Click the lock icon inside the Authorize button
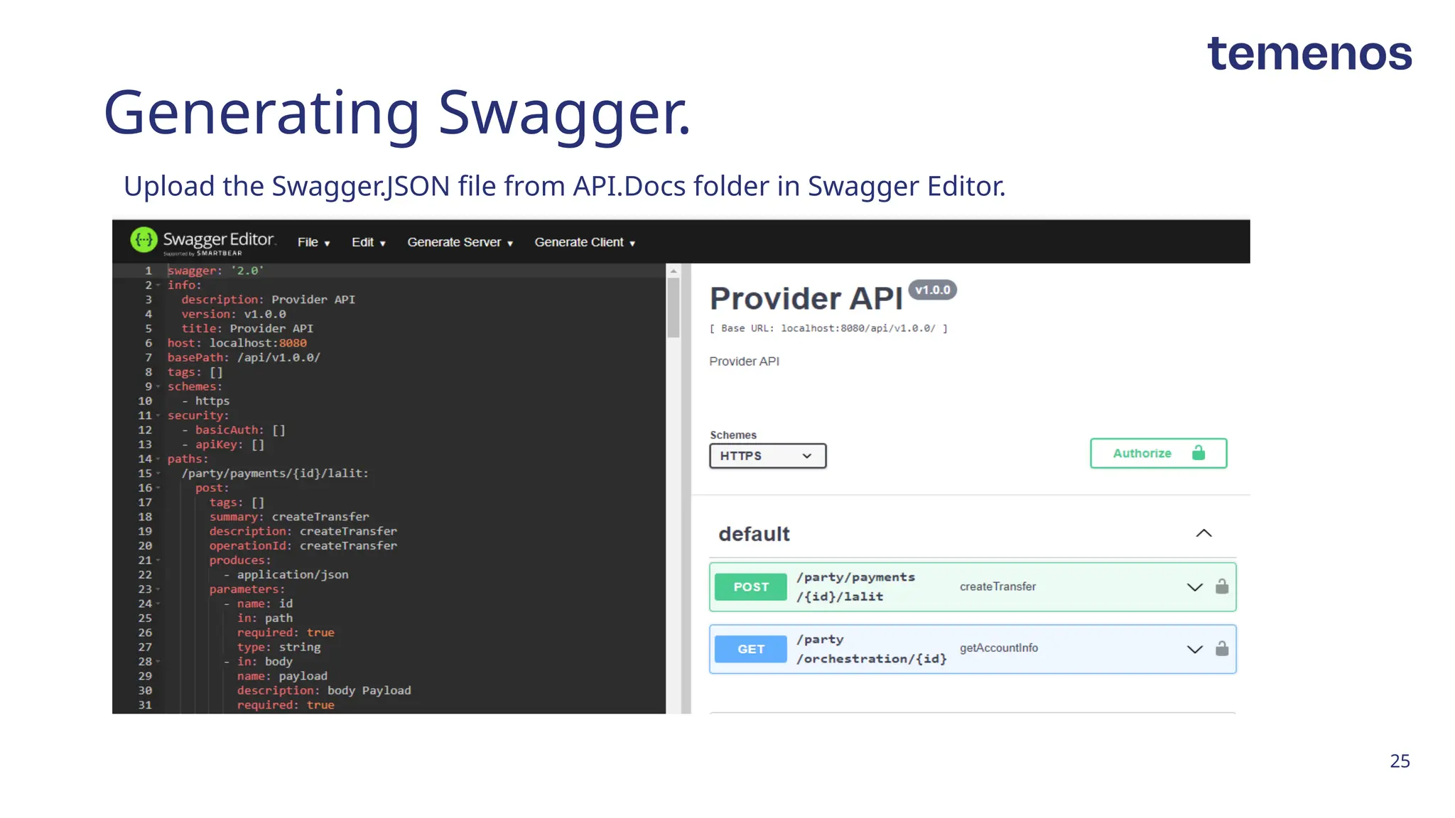 pyautogui.click(x=1199, y=453)
